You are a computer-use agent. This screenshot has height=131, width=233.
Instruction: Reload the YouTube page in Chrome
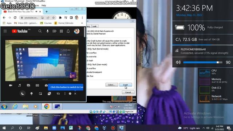pos(15,18)
